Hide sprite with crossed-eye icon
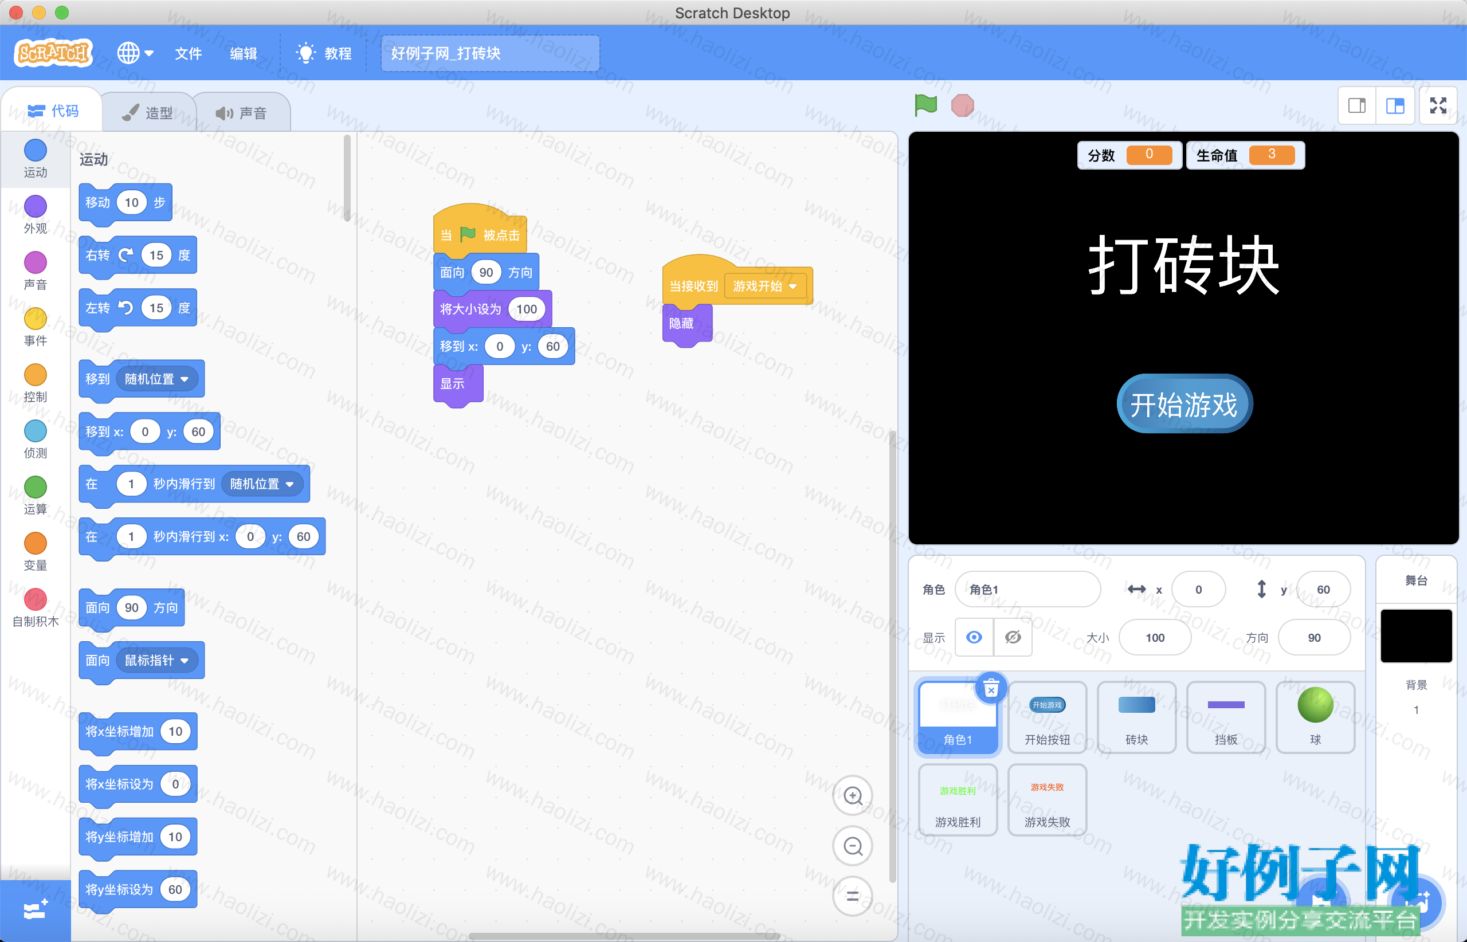Screen dimensions: 1467x942 (x=1013, y=637)
